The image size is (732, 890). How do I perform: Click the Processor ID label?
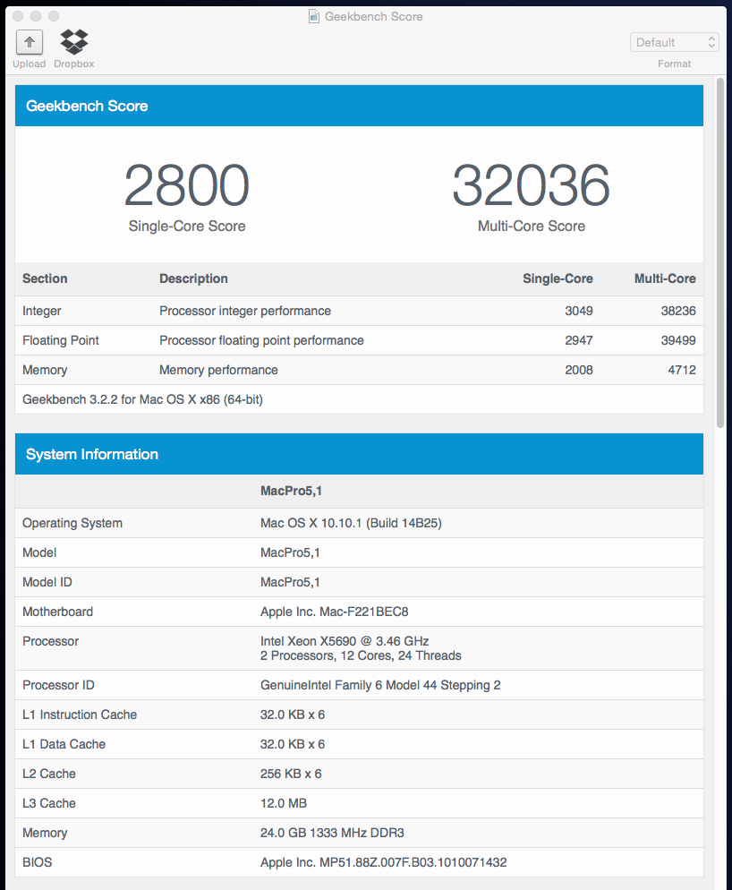point(58,686)
